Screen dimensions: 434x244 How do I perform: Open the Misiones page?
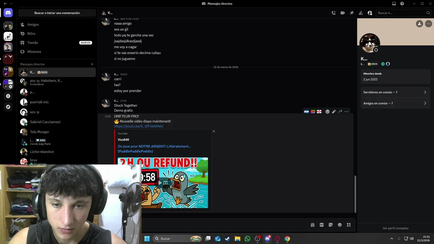pyautogui.click(x=57, y=52)
